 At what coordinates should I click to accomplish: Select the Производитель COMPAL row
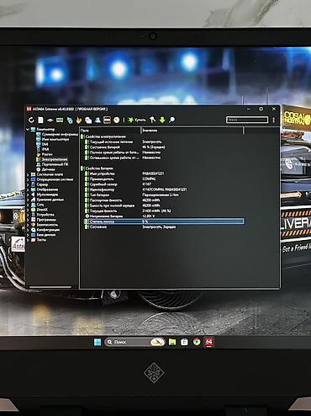tap(164, 179)
